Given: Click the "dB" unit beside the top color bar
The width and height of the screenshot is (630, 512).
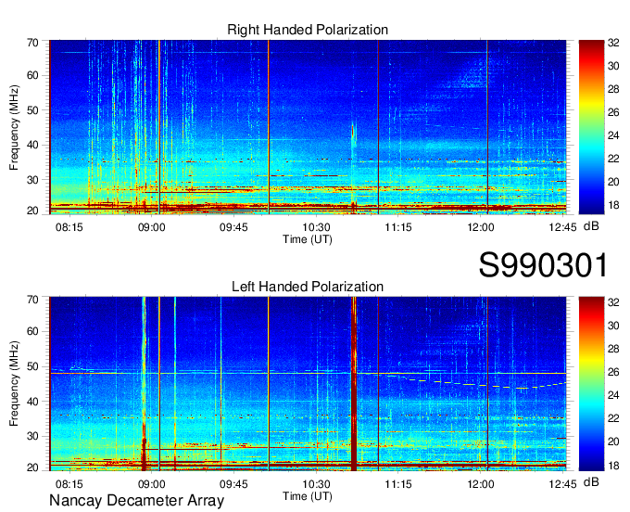Looking at the screenshot, I should click(591, 226).
